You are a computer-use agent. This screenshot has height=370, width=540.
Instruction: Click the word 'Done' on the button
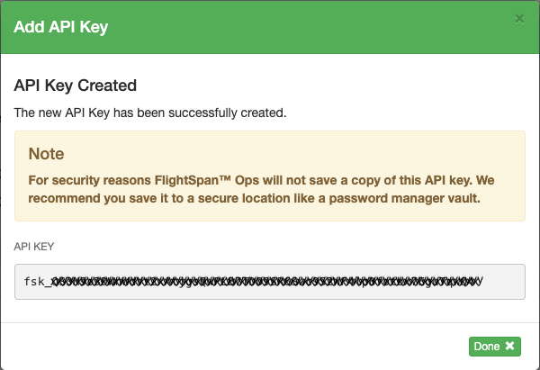tap(487, 346)
